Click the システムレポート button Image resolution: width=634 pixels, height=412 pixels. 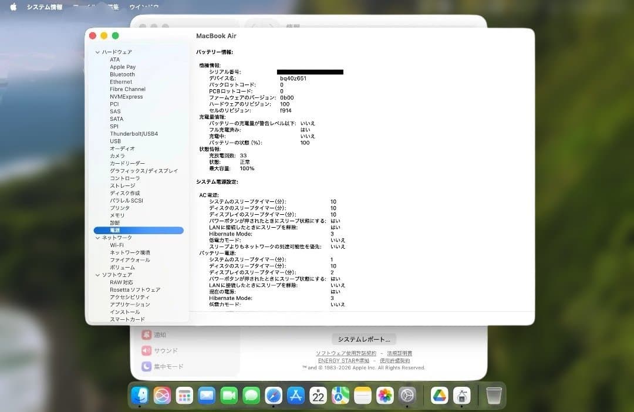[x=365, y=339]
